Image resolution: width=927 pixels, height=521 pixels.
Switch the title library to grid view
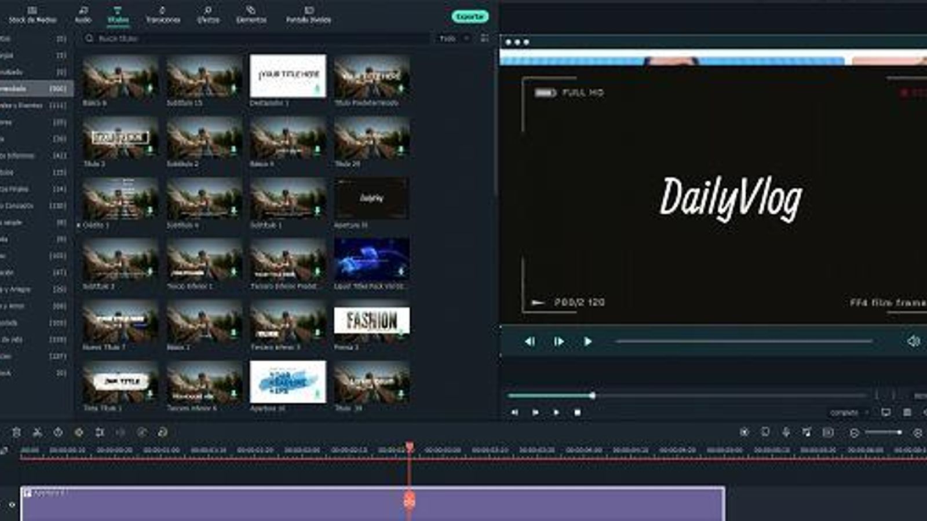(484, 38)
